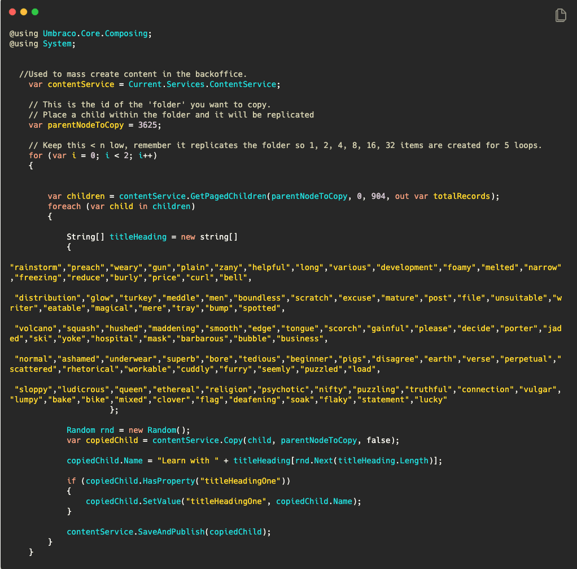The image size is (577, 569).
Task: Click the "Learn with " string literal
Action: [x=188, y=461]
